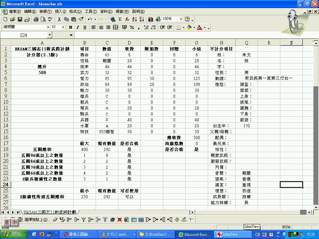Select the cell containing 055機智
Viewport: 319px width, 239px height.
107,132
